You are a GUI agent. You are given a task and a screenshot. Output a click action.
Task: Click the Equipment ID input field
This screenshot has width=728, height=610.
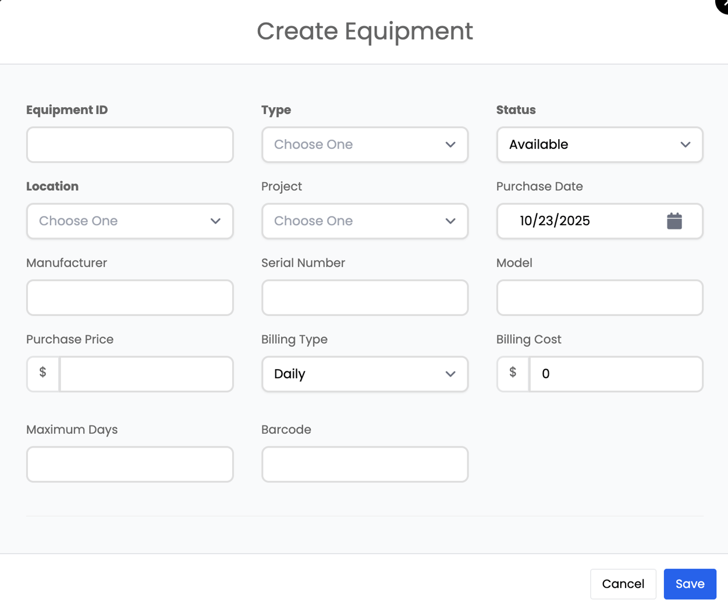click(130, 144)
